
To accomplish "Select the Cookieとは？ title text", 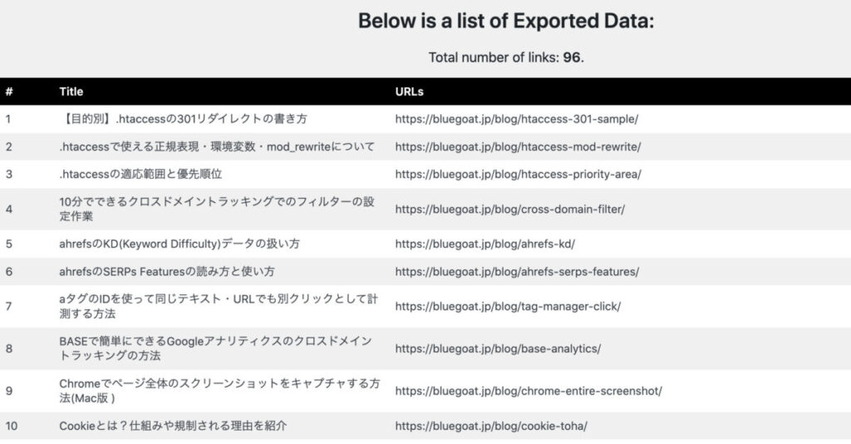I will [x=173, y=426].
